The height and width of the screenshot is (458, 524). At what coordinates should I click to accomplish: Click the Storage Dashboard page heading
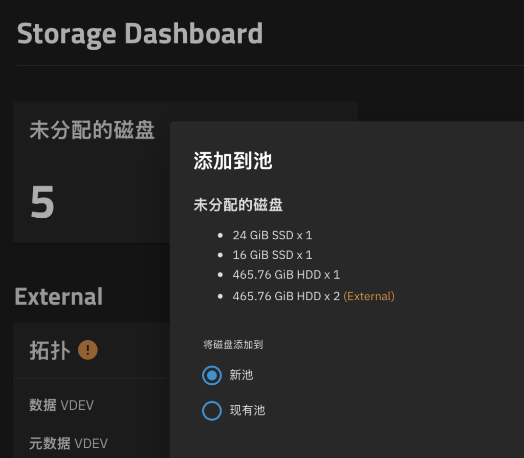(x=140, y=34)
